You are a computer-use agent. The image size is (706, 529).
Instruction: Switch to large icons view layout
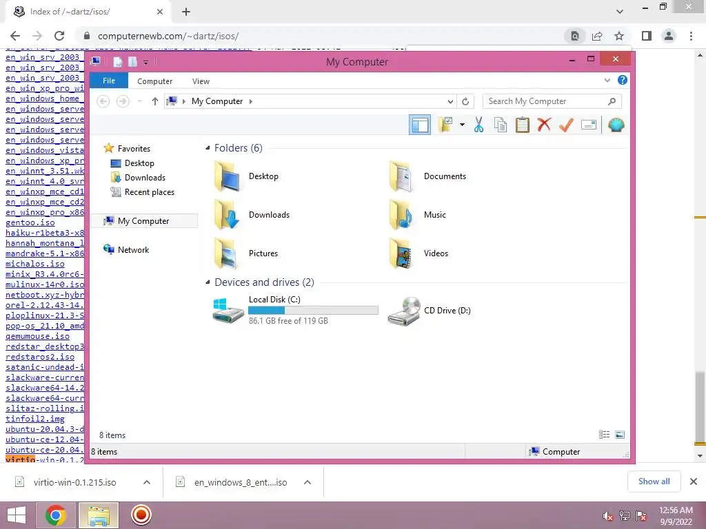pyautogui.click(x=620, y=435)
